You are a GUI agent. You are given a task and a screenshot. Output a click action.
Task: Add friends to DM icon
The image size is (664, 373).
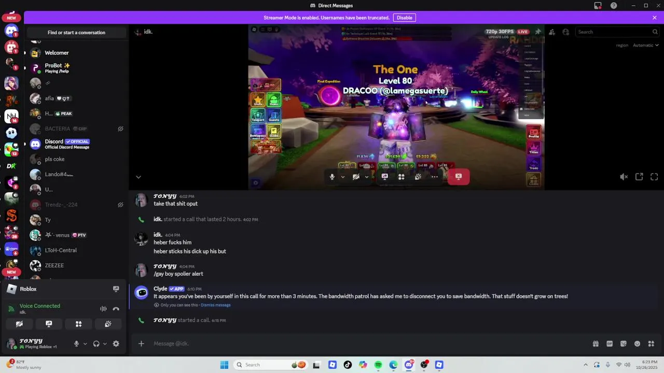552,32
